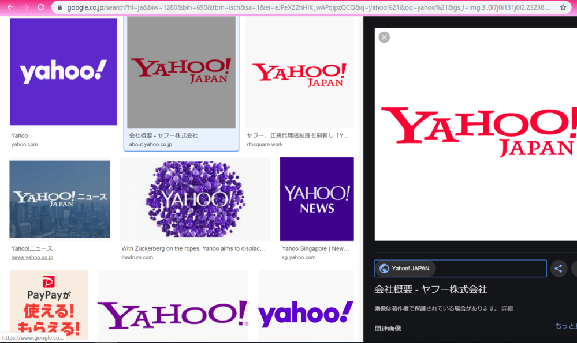Screen dimensions: 577x343
Task: Close the image preview panel
Action: pyautogui.click(x=384, y=37)
